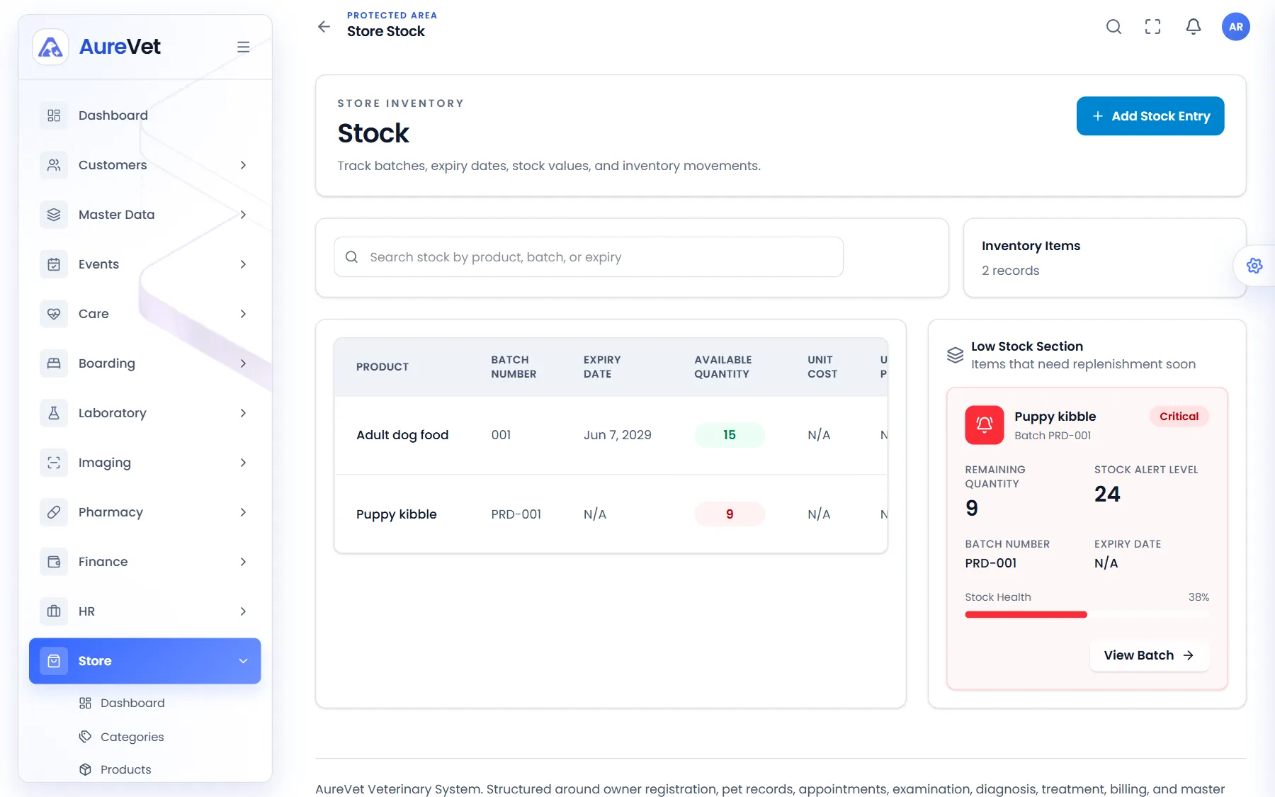Go back using the arrow icon

[x=324, y=27]
